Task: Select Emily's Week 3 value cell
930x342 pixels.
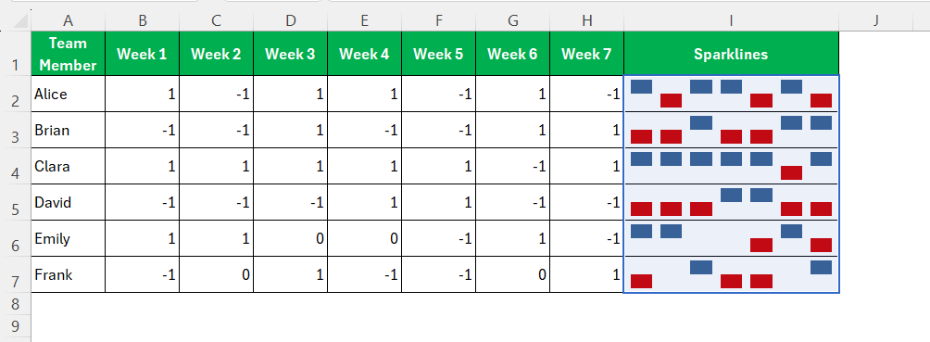Action: pos(291,239)
